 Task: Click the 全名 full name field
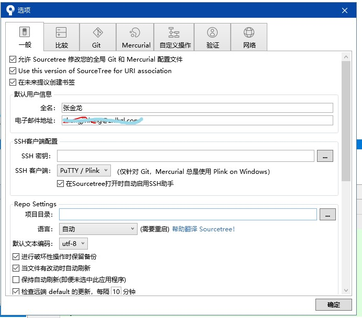pos(197,108)
